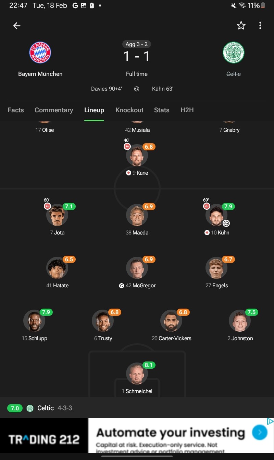This screenshot has height=460, width=274.
Task: Tap McGregor's captain badge icon
Action: coord(121,286)
